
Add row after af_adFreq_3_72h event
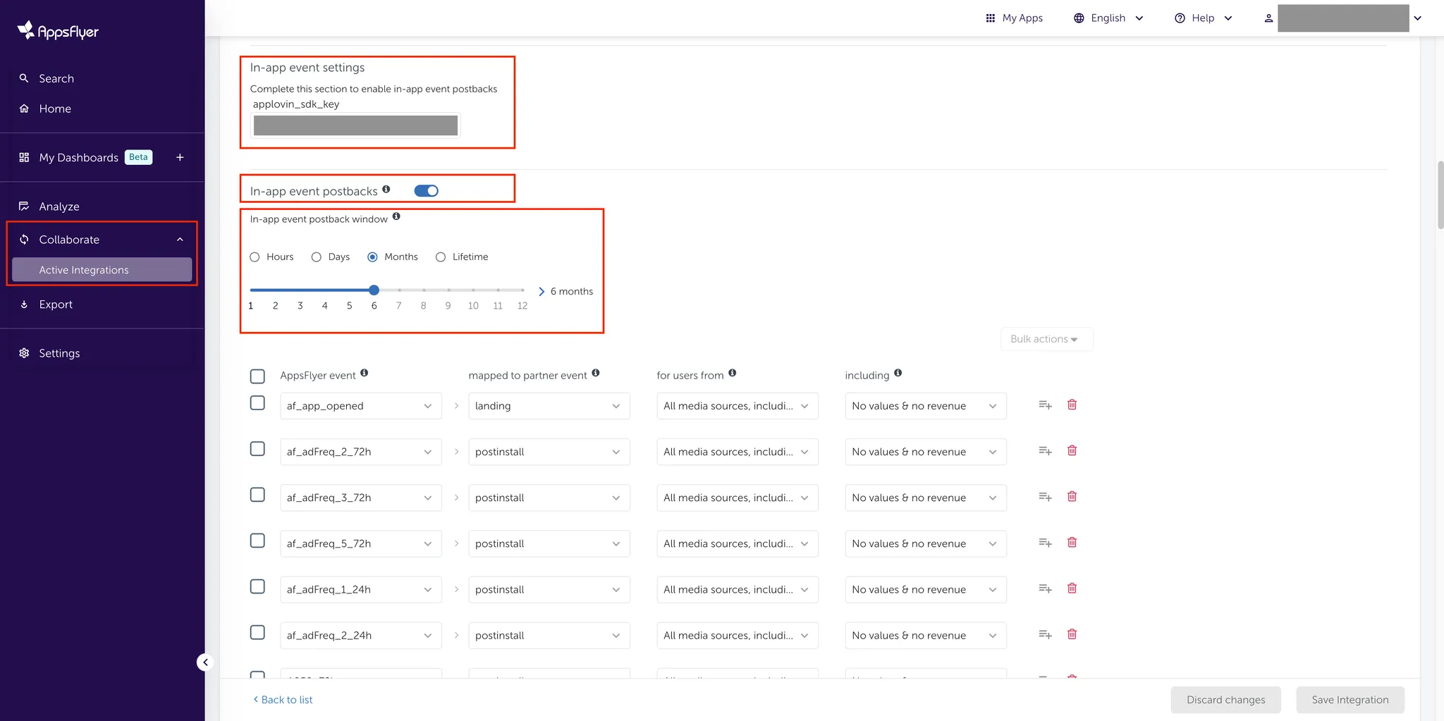tap(1046, 497)
